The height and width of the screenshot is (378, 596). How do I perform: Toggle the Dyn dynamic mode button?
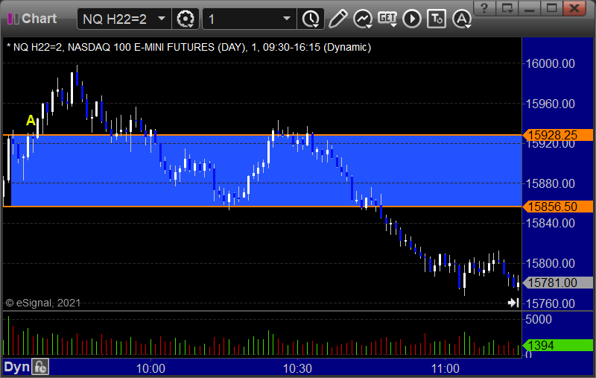coord(16,367)
